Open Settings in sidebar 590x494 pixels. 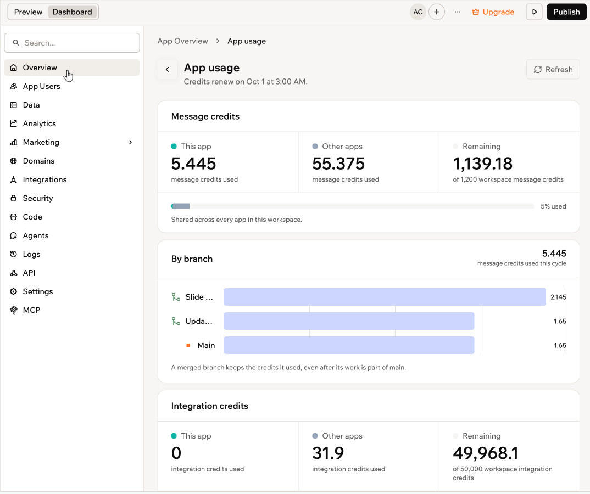(72, 291)
